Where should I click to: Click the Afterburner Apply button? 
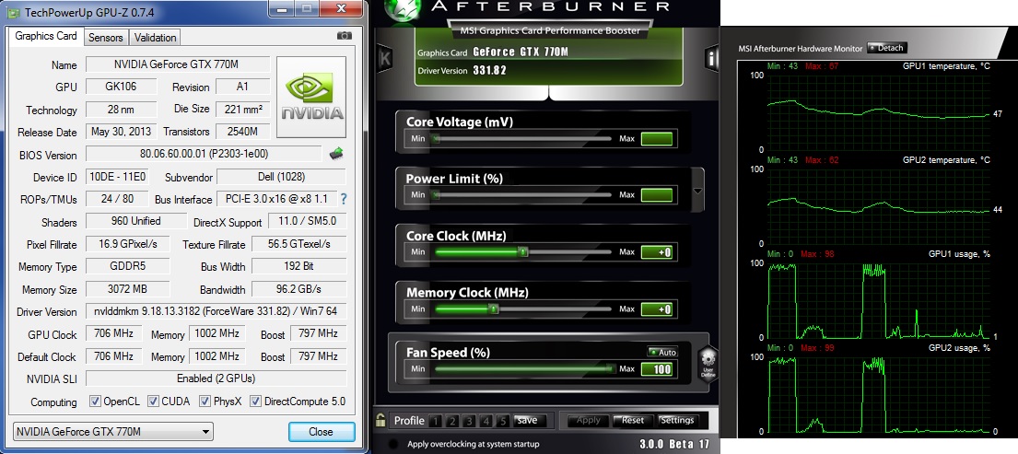588,420
